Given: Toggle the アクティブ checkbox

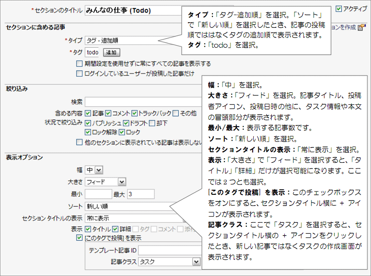Looking at the screenshot, I should pos(338,8).
